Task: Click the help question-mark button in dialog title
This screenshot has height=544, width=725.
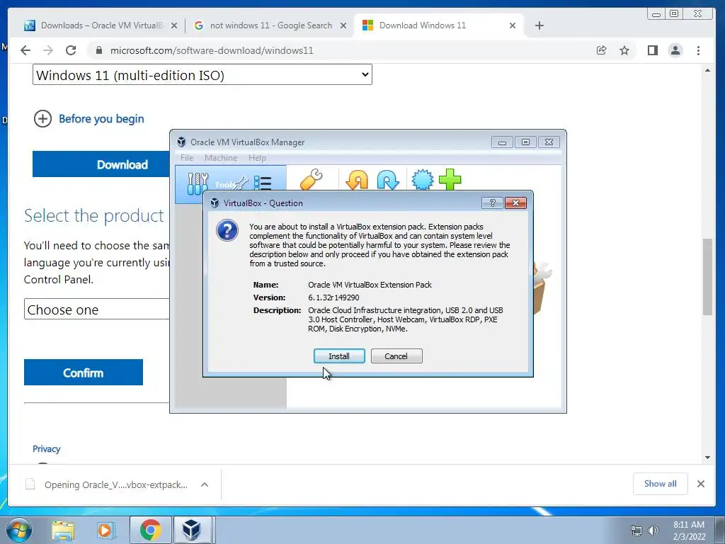Action: click(492, 203)
